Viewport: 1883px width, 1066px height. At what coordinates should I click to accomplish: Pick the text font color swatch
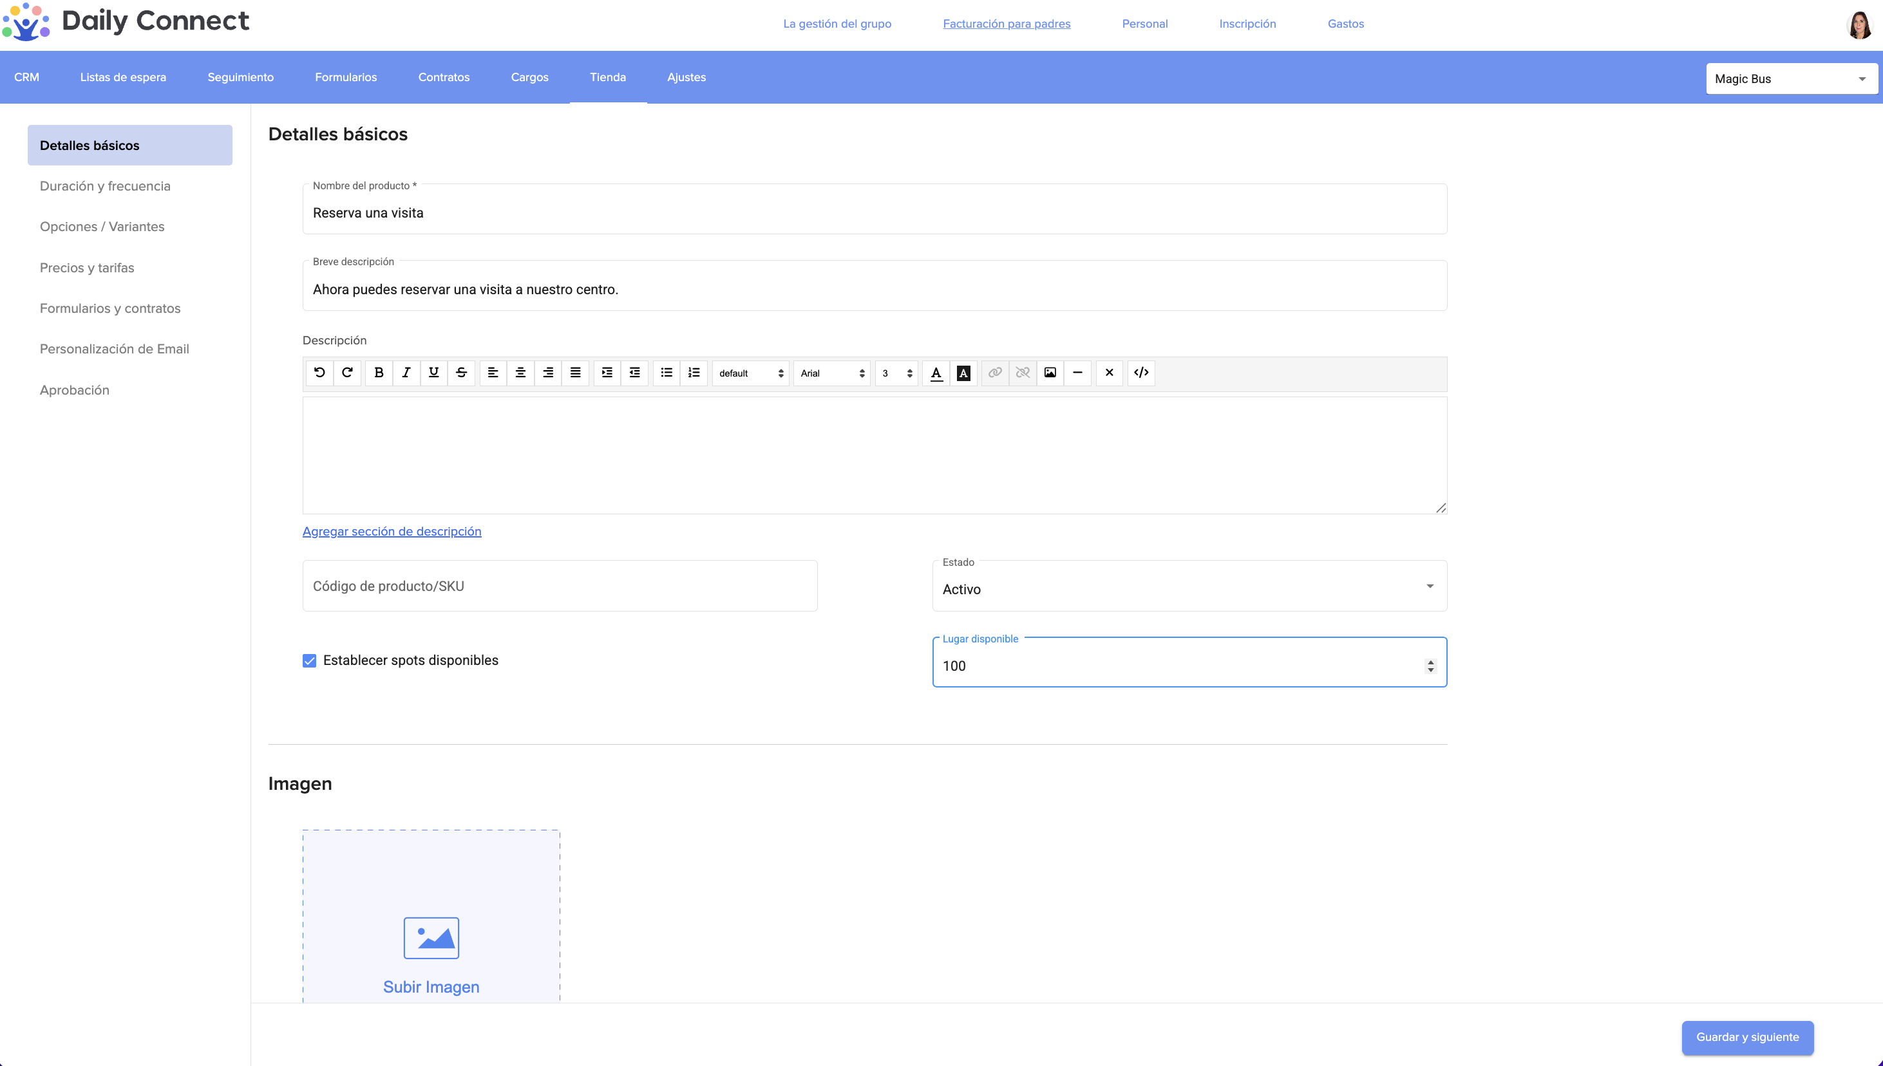pos(936,373)
